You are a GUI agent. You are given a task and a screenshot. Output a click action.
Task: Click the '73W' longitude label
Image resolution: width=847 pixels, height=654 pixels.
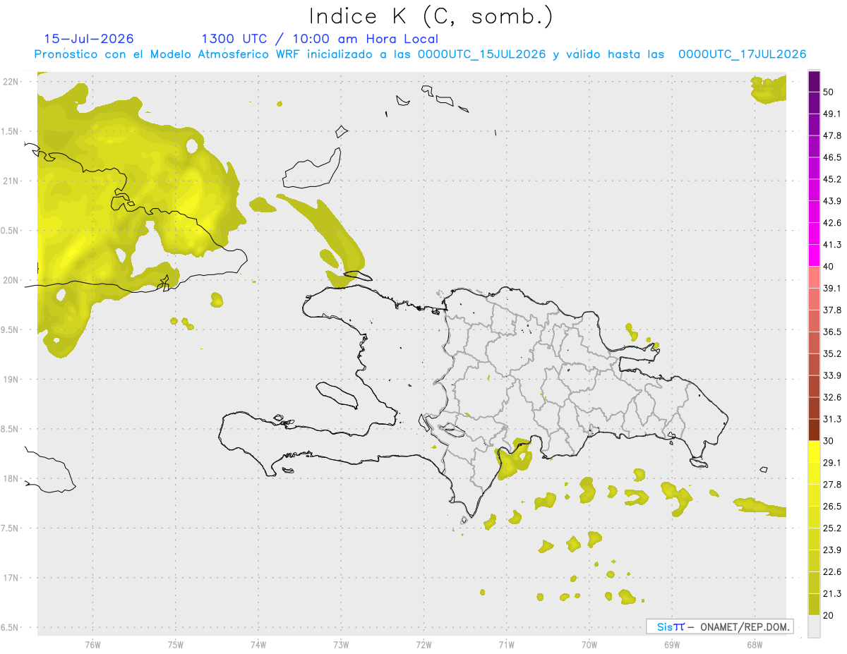tap(341, 645)
